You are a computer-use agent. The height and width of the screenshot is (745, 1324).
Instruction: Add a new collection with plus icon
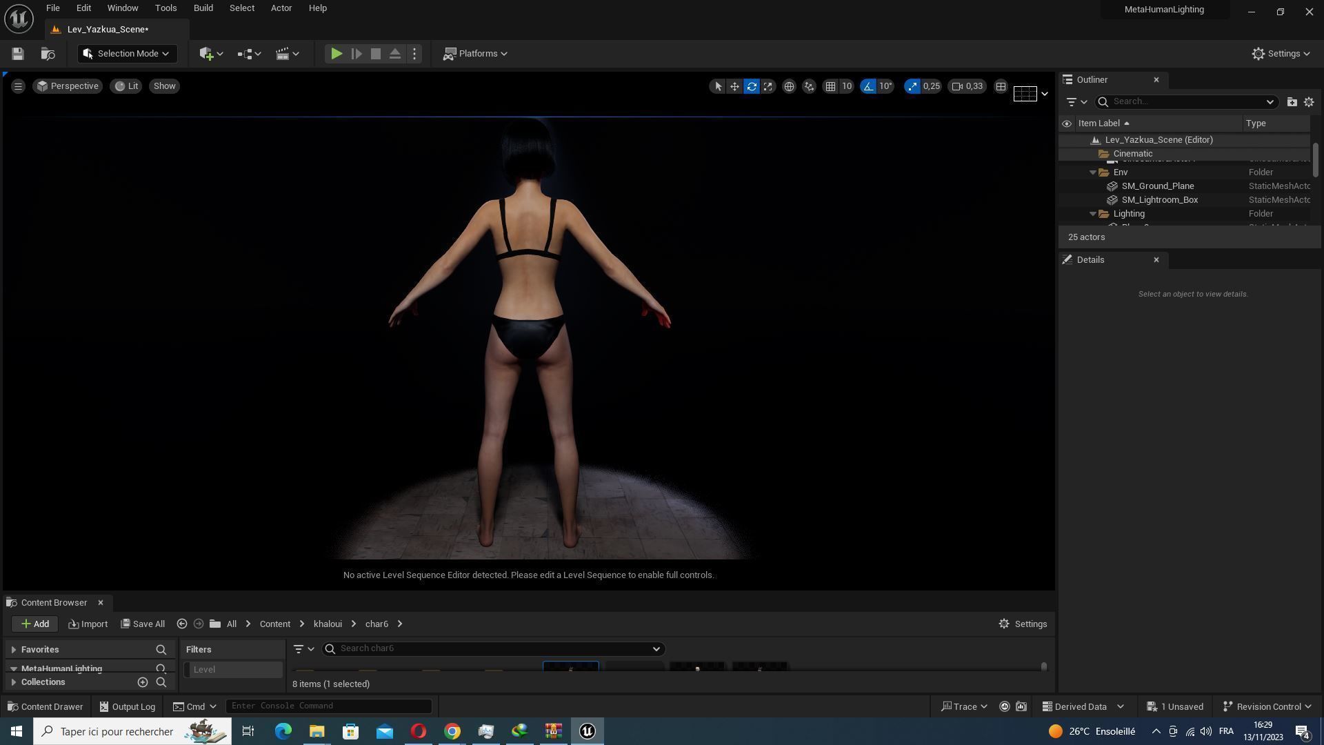[x=143, y=682]
